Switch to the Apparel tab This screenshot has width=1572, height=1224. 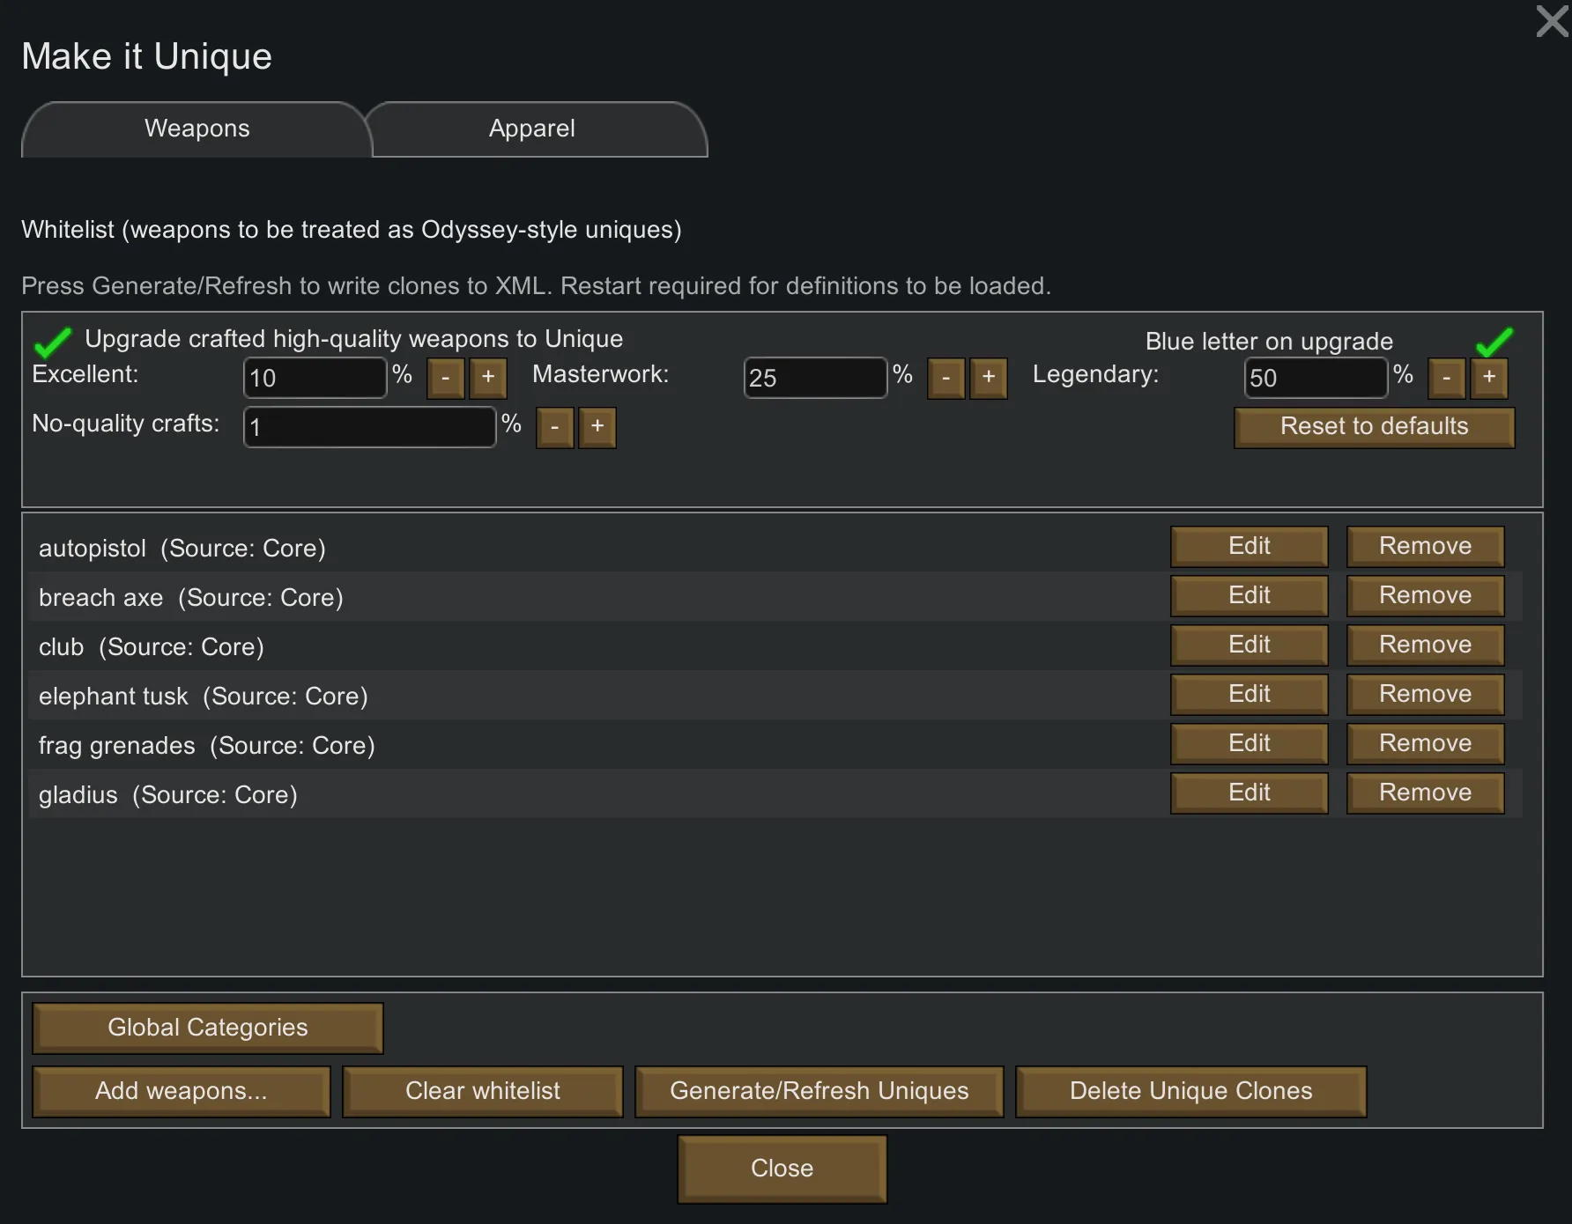coord(532,129)
